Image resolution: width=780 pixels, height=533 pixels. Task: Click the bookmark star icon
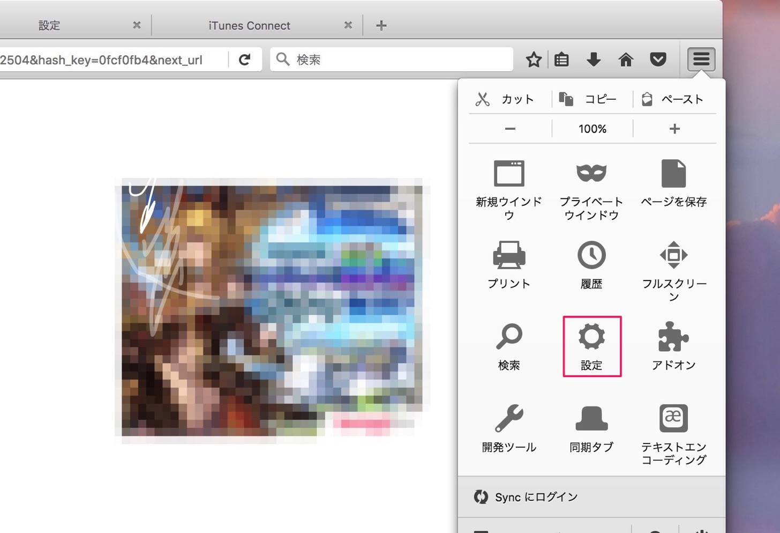[534, 60]
